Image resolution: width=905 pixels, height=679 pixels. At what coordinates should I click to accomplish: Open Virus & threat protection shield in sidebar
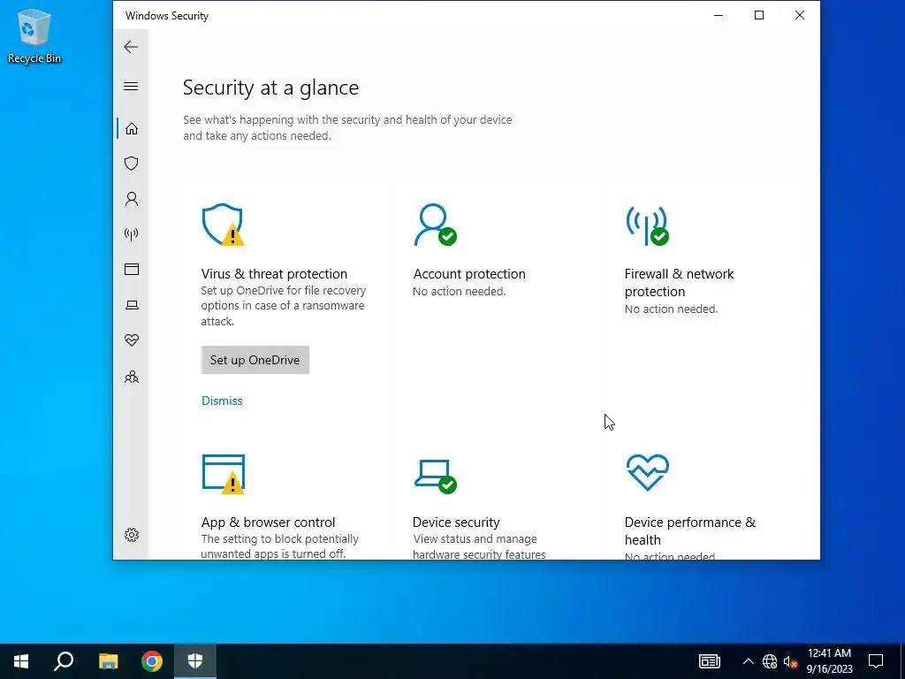(x=132, y=164)
